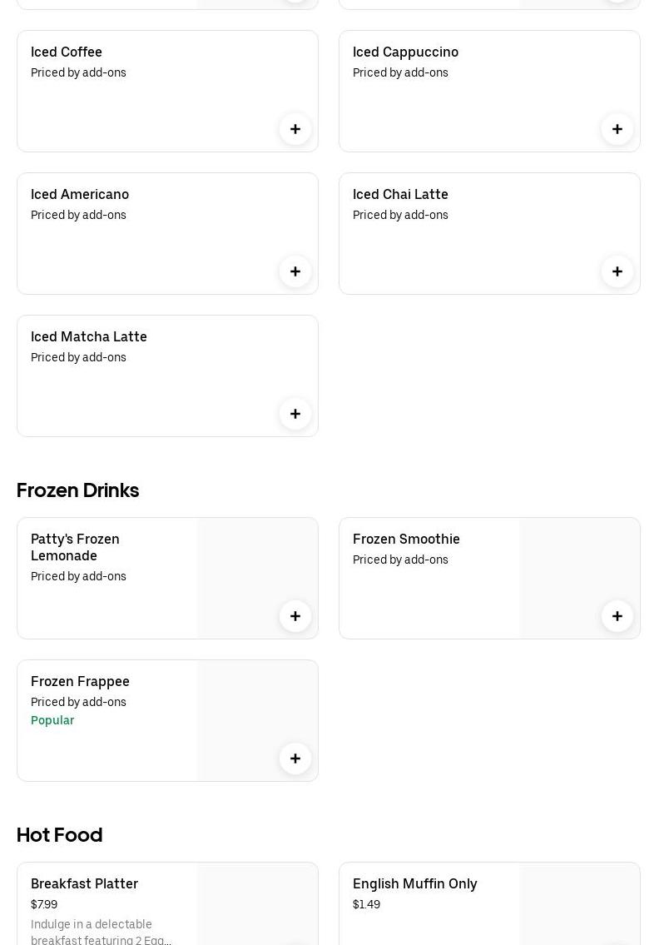View Patty's Frozen Lemonade item details
669x945 pixels.
click(x=75, y=547)
